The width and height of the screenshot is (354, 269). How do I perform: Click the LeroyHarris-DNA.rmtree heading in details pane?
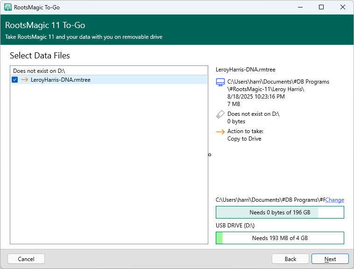[245, 70]
